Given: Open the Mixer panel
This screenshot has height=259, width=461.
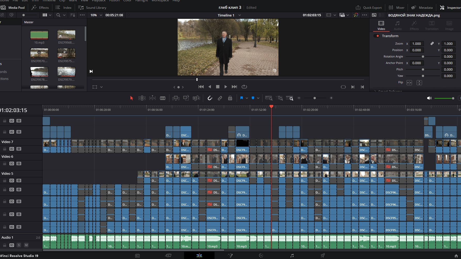Looking at the screenshot, I should [397, 7].
